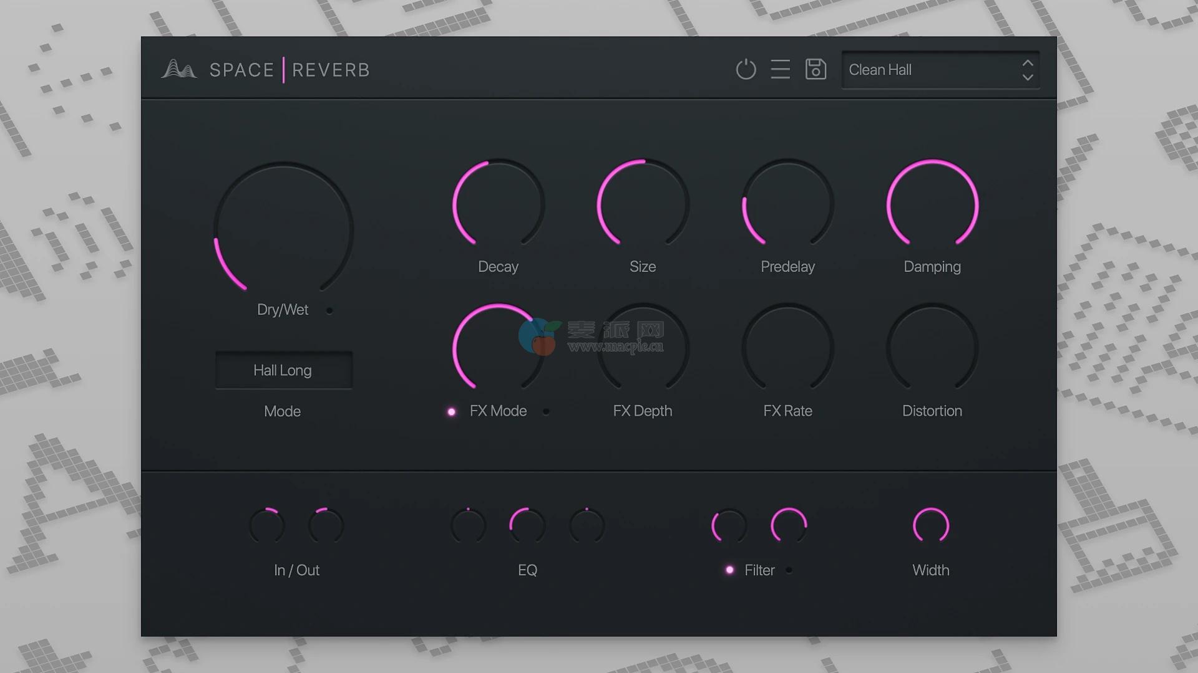Click the Width knob

point(930,526)
